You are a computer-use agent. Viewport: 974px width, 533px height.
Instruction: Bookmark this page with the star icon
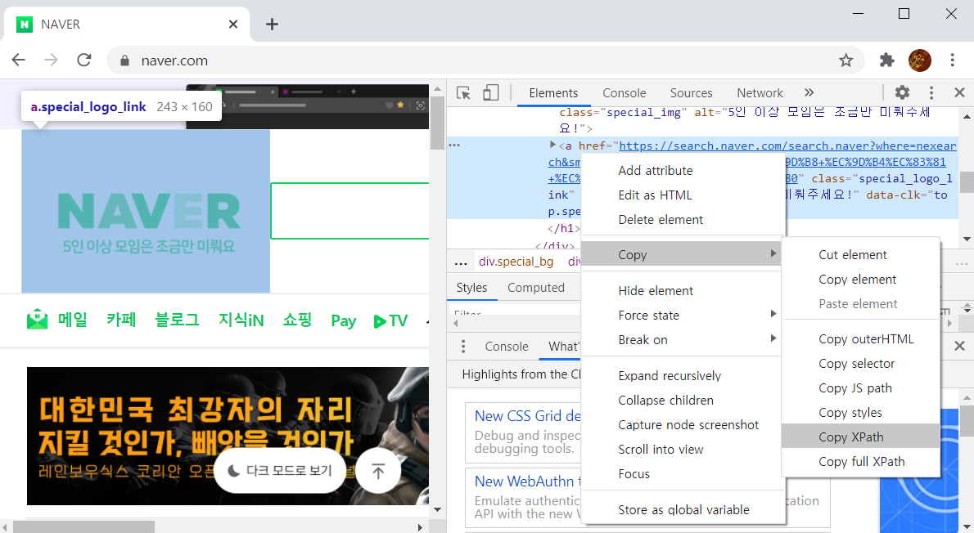point(845,60)
